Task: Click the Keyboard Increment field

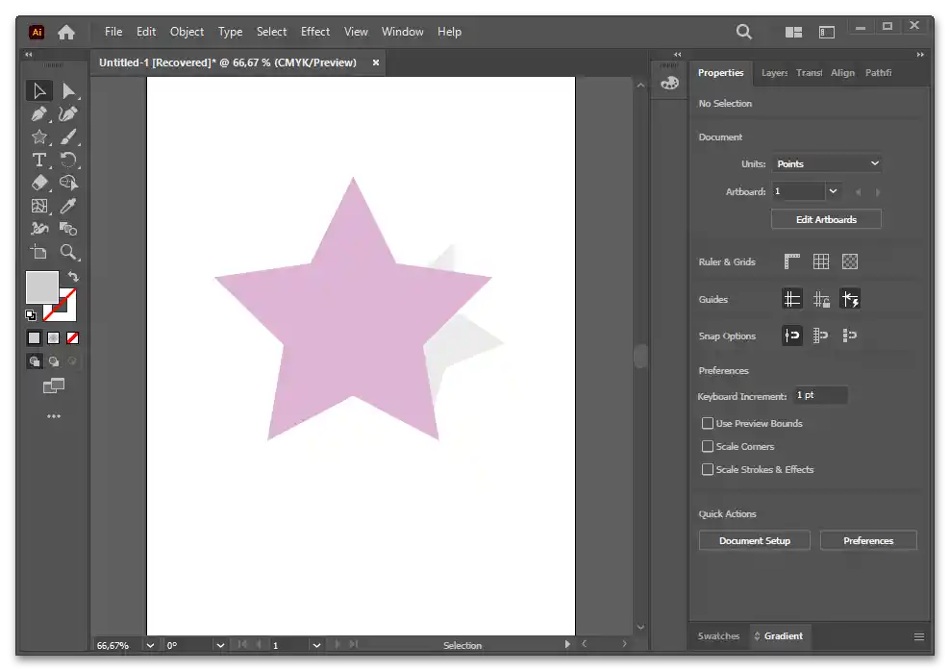Action: tap(820, 395)
